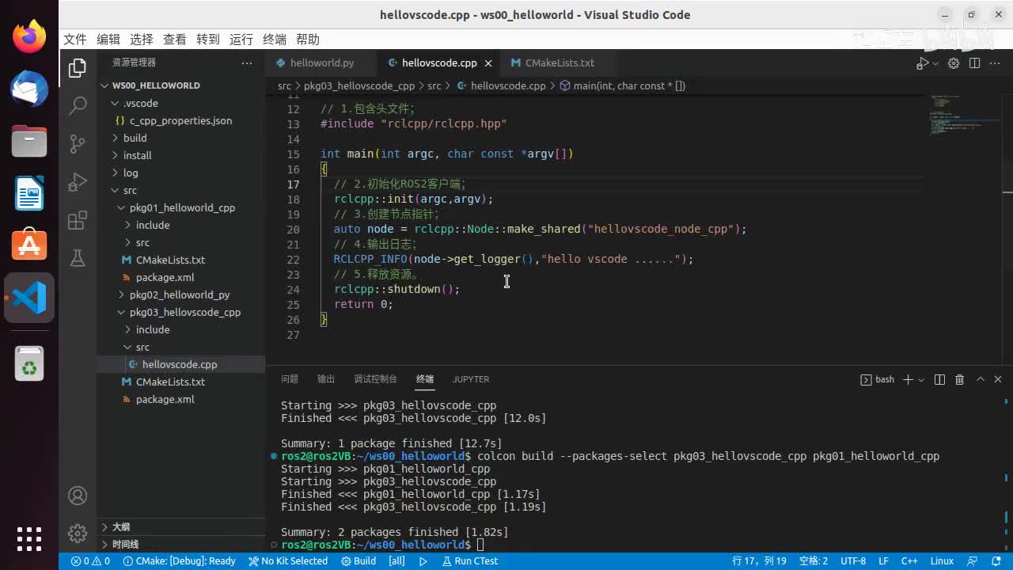Viewport: 1013px width, 570px height.
Task: Kill terminal with trash icon
Action: click(959, 379)
